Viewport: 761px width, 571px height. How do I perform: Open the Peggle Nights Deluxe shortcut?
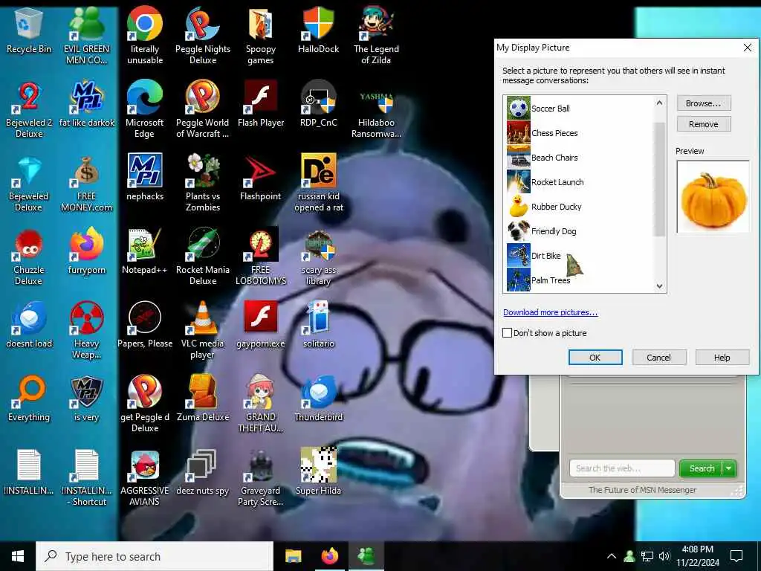[x=202, y=37]
